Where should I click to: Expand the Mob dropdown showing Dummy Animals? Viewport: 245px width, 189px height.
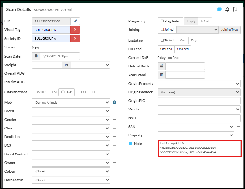[x=71, y=103]
